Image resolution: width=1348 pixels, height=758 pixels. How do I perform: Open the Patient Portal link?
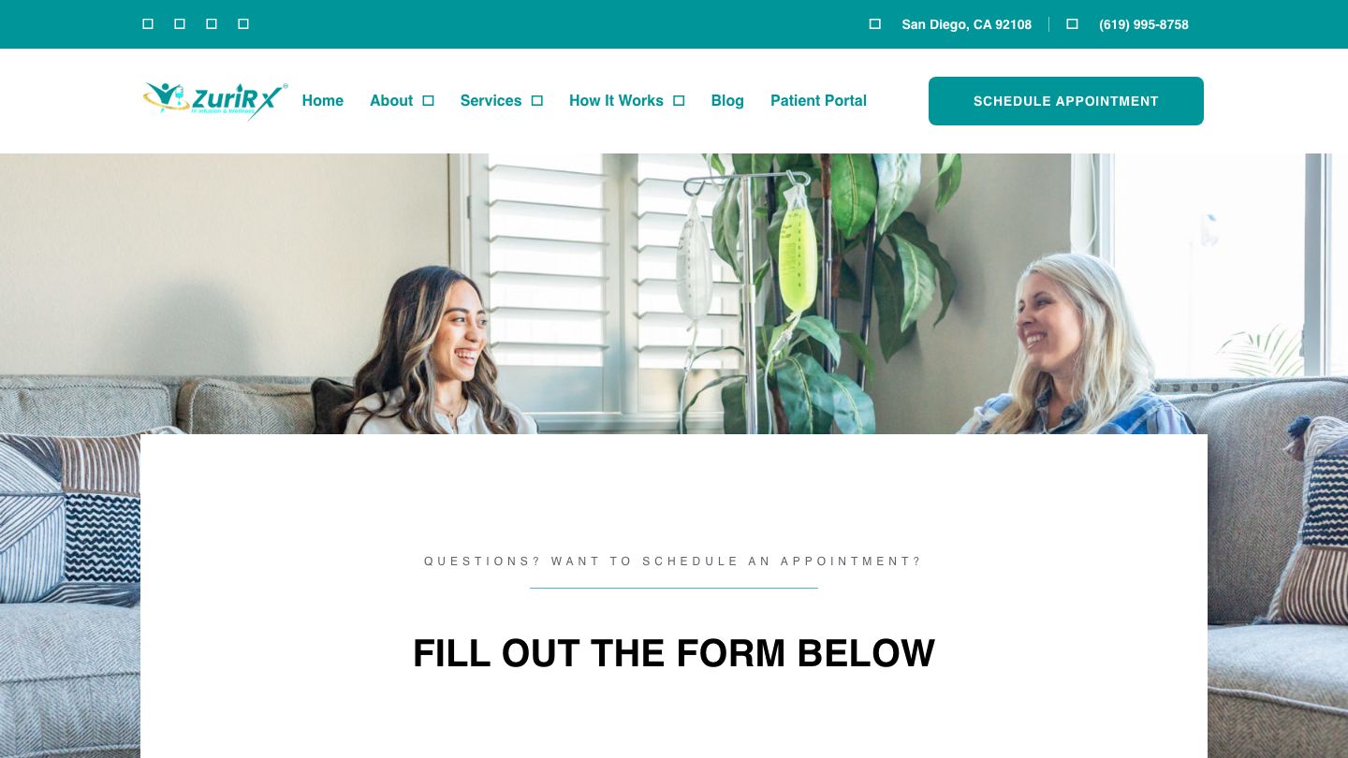(818, 101)
